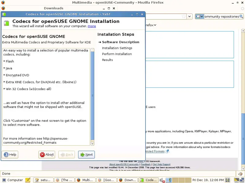Maximize the main Firefox window

click(x=238, y=2)
